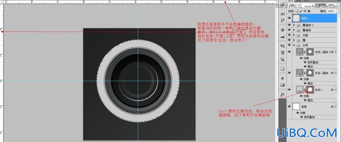
Task: Click lock all padlock icon
Action: click(309, 11)
